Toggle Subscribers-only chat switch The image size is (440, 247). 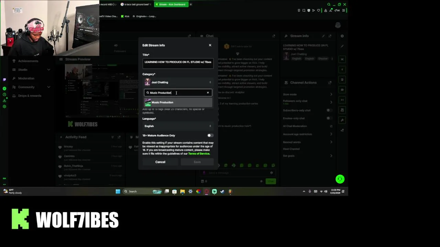(329, 110)
